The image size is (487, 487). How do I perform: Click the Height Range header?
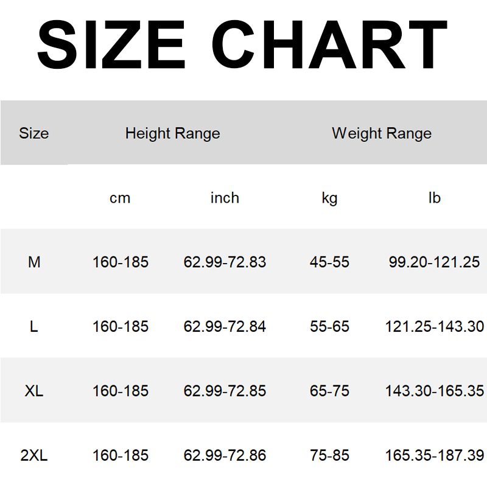click(x=172, y=133)
